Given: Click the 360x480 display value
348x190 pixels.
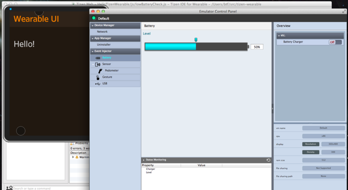Looking at the screenshot, I should (x=333, y=144).
